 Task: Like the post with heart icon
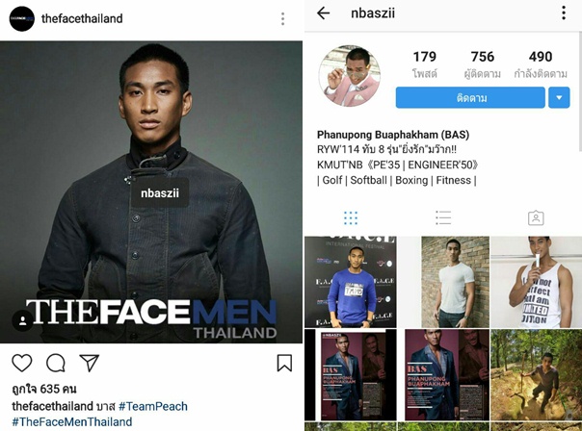22,363
